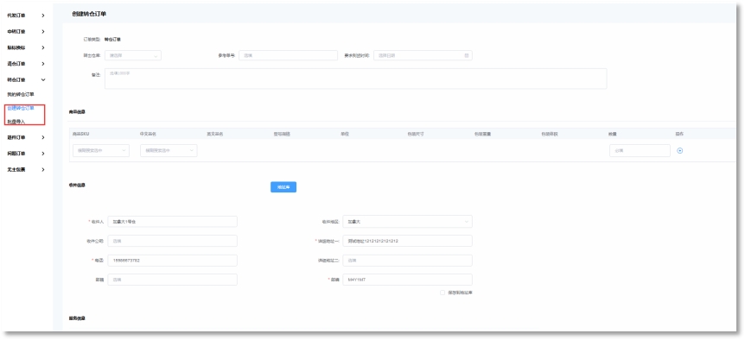The height and width of the screenshot is (340, 745).
Task: Click the blue 地址库 button
Action: [283, 187]
